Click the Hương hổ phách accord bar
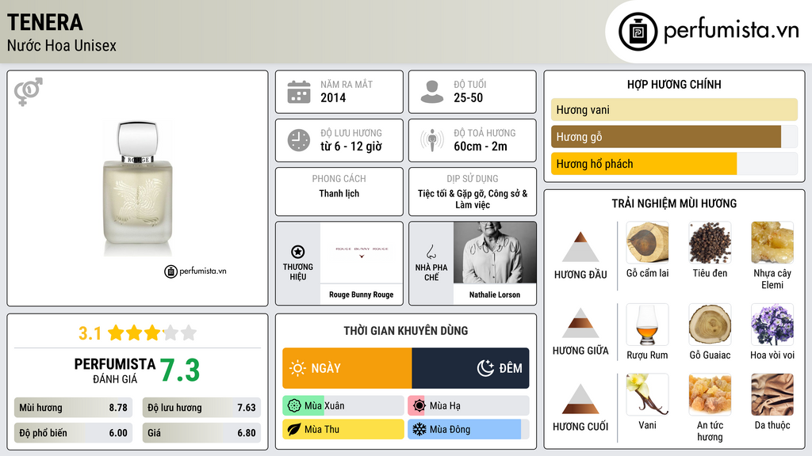Image resolution: width=812 pixels, height=456 pixels. click(x=674, y=164)
